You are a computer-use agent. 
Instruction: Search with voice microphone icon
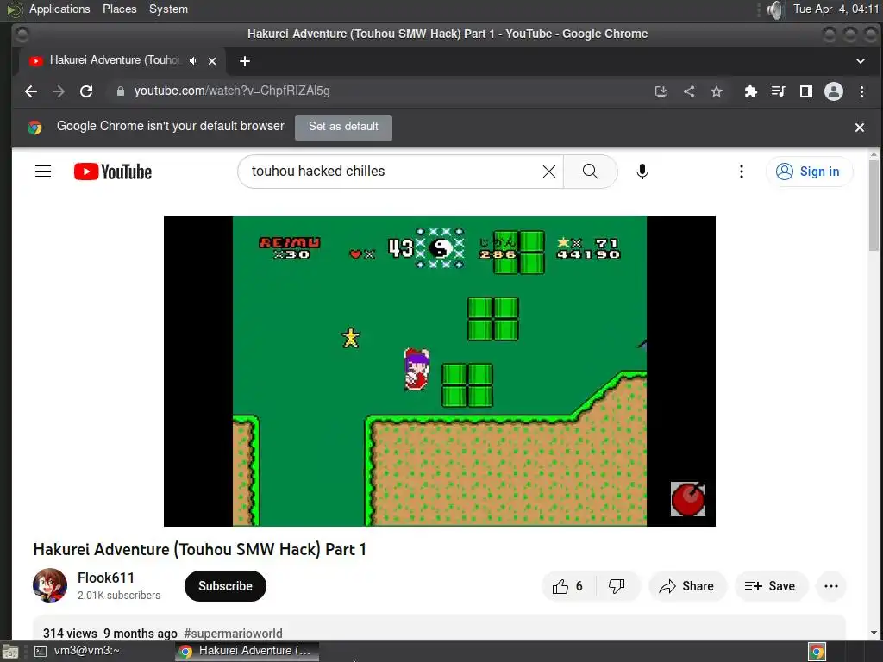[x=642, y=172]
